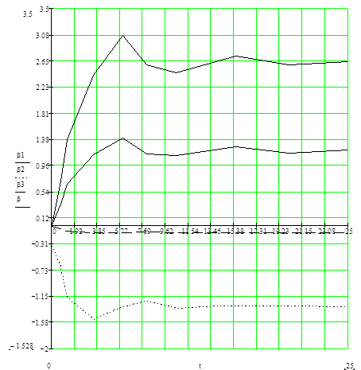This screenshot has height=370, width=361.
Task: Edit the x-axis upper limit 25 below the plot
Action: coord(350,366)
